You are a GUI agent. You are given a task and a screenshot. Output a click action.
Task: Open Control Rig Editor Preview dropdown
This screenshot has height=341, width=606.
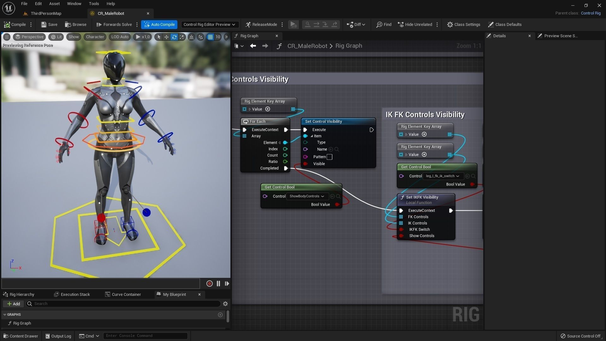(x=209, y=24)
